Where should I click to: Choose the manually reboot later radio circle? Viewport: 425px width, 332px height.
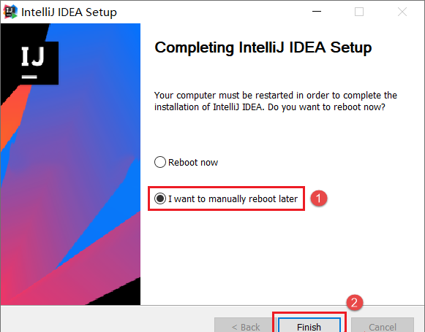pos(160,198)
